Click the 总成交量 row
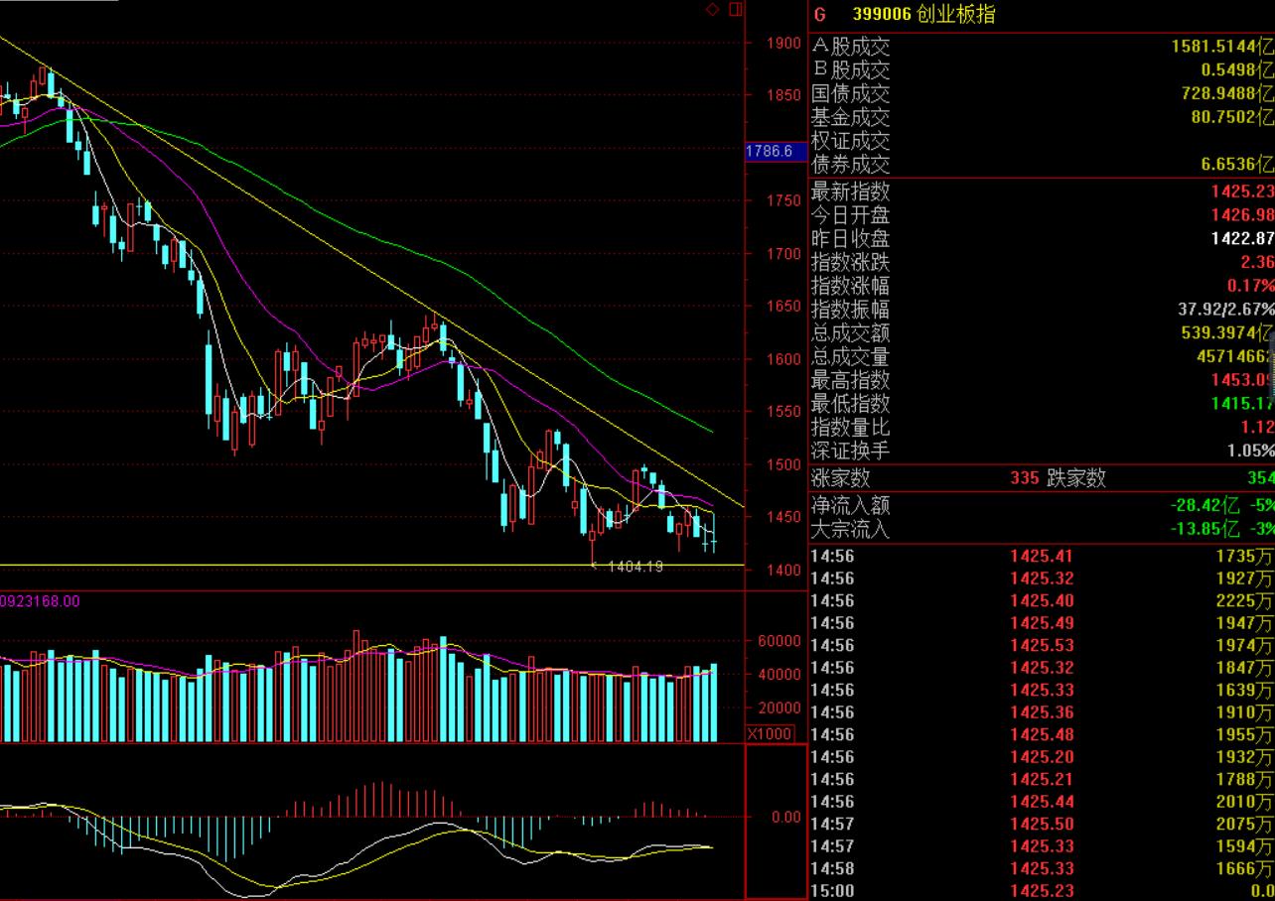 pos(1043,357)
